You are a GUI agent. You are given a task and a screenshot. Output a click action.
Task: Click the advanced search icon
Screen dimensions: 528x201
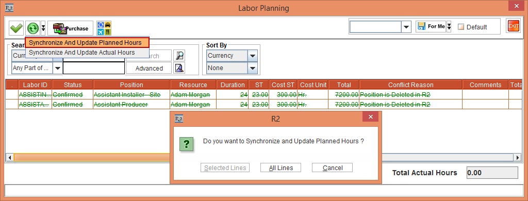(x=179, y=68)
